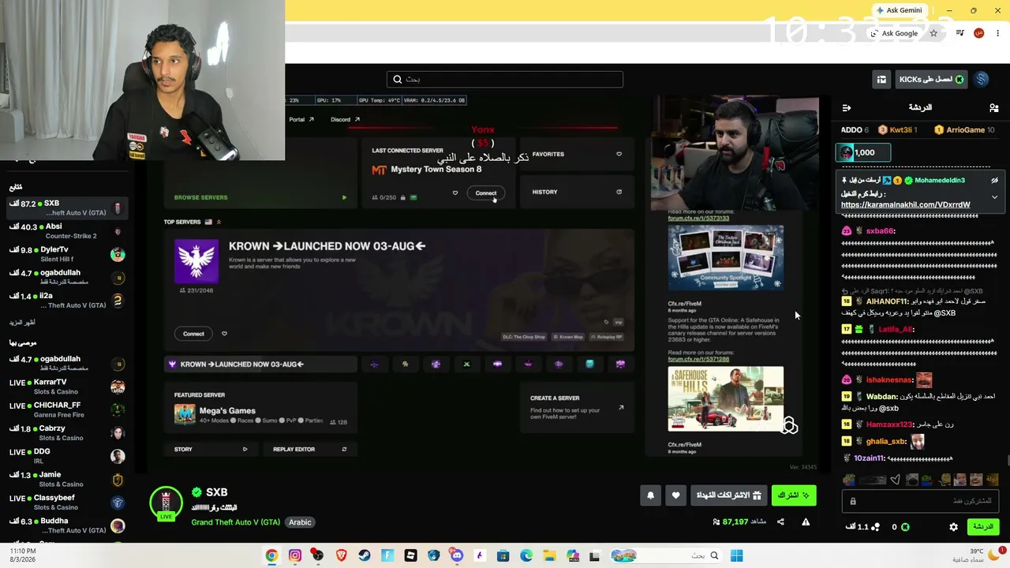Click the 1,000 gifted KICKs badge
1010x568 pixels.
click(863, 152)
